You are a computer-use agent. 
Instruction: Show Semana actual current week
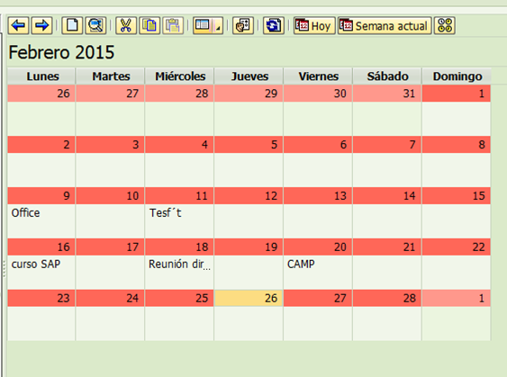click(x=385, y=25)
